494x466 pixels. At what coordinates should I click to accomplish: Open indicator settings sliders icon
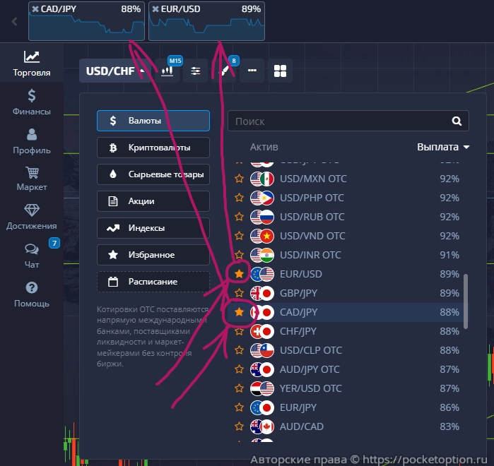pos(195,71)
